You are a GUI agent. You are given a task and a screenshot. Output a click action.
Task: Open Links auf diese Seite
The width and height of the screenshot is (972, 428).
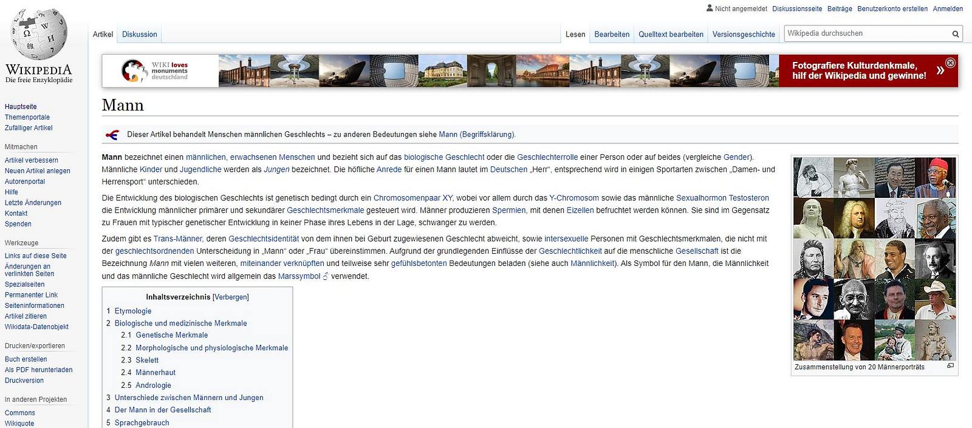36,256
